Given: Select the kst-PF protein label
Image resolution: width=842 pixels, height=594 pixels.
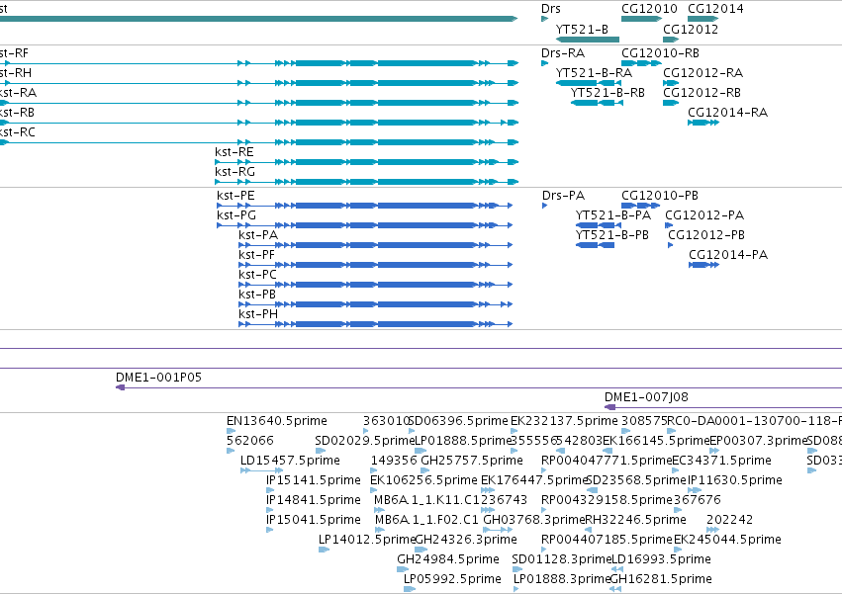Looking at the screenshot, I should click(x=256, y=255).
